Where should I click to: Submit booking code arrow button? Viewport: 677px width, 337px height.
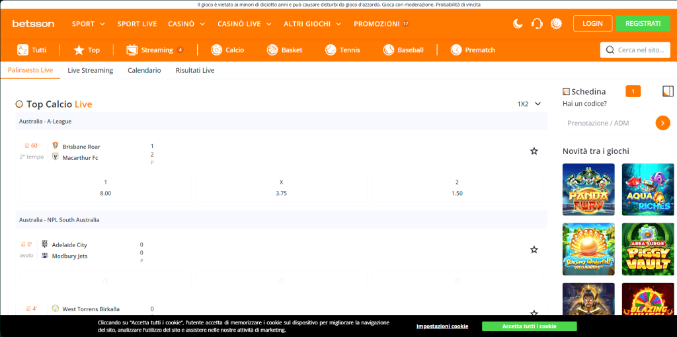click(662, 123)
